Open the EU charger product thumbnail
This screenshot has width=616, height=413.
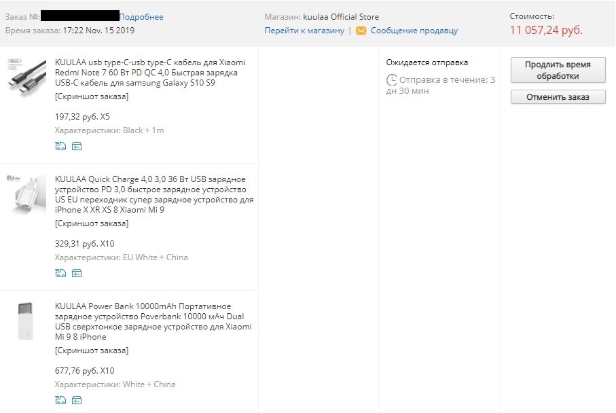[x=26, y=194]
